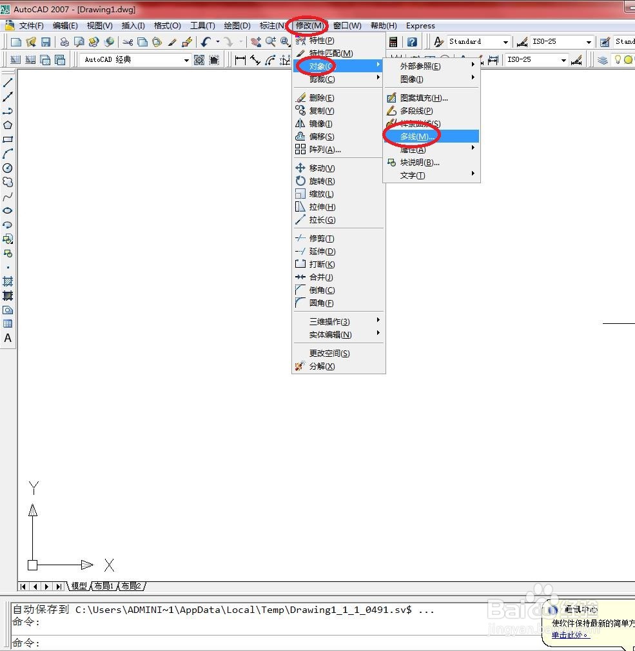Open the QuickCalc calculator icon

393,41
